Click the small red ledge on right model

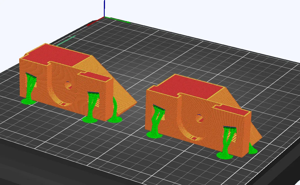tap(233, 110)
